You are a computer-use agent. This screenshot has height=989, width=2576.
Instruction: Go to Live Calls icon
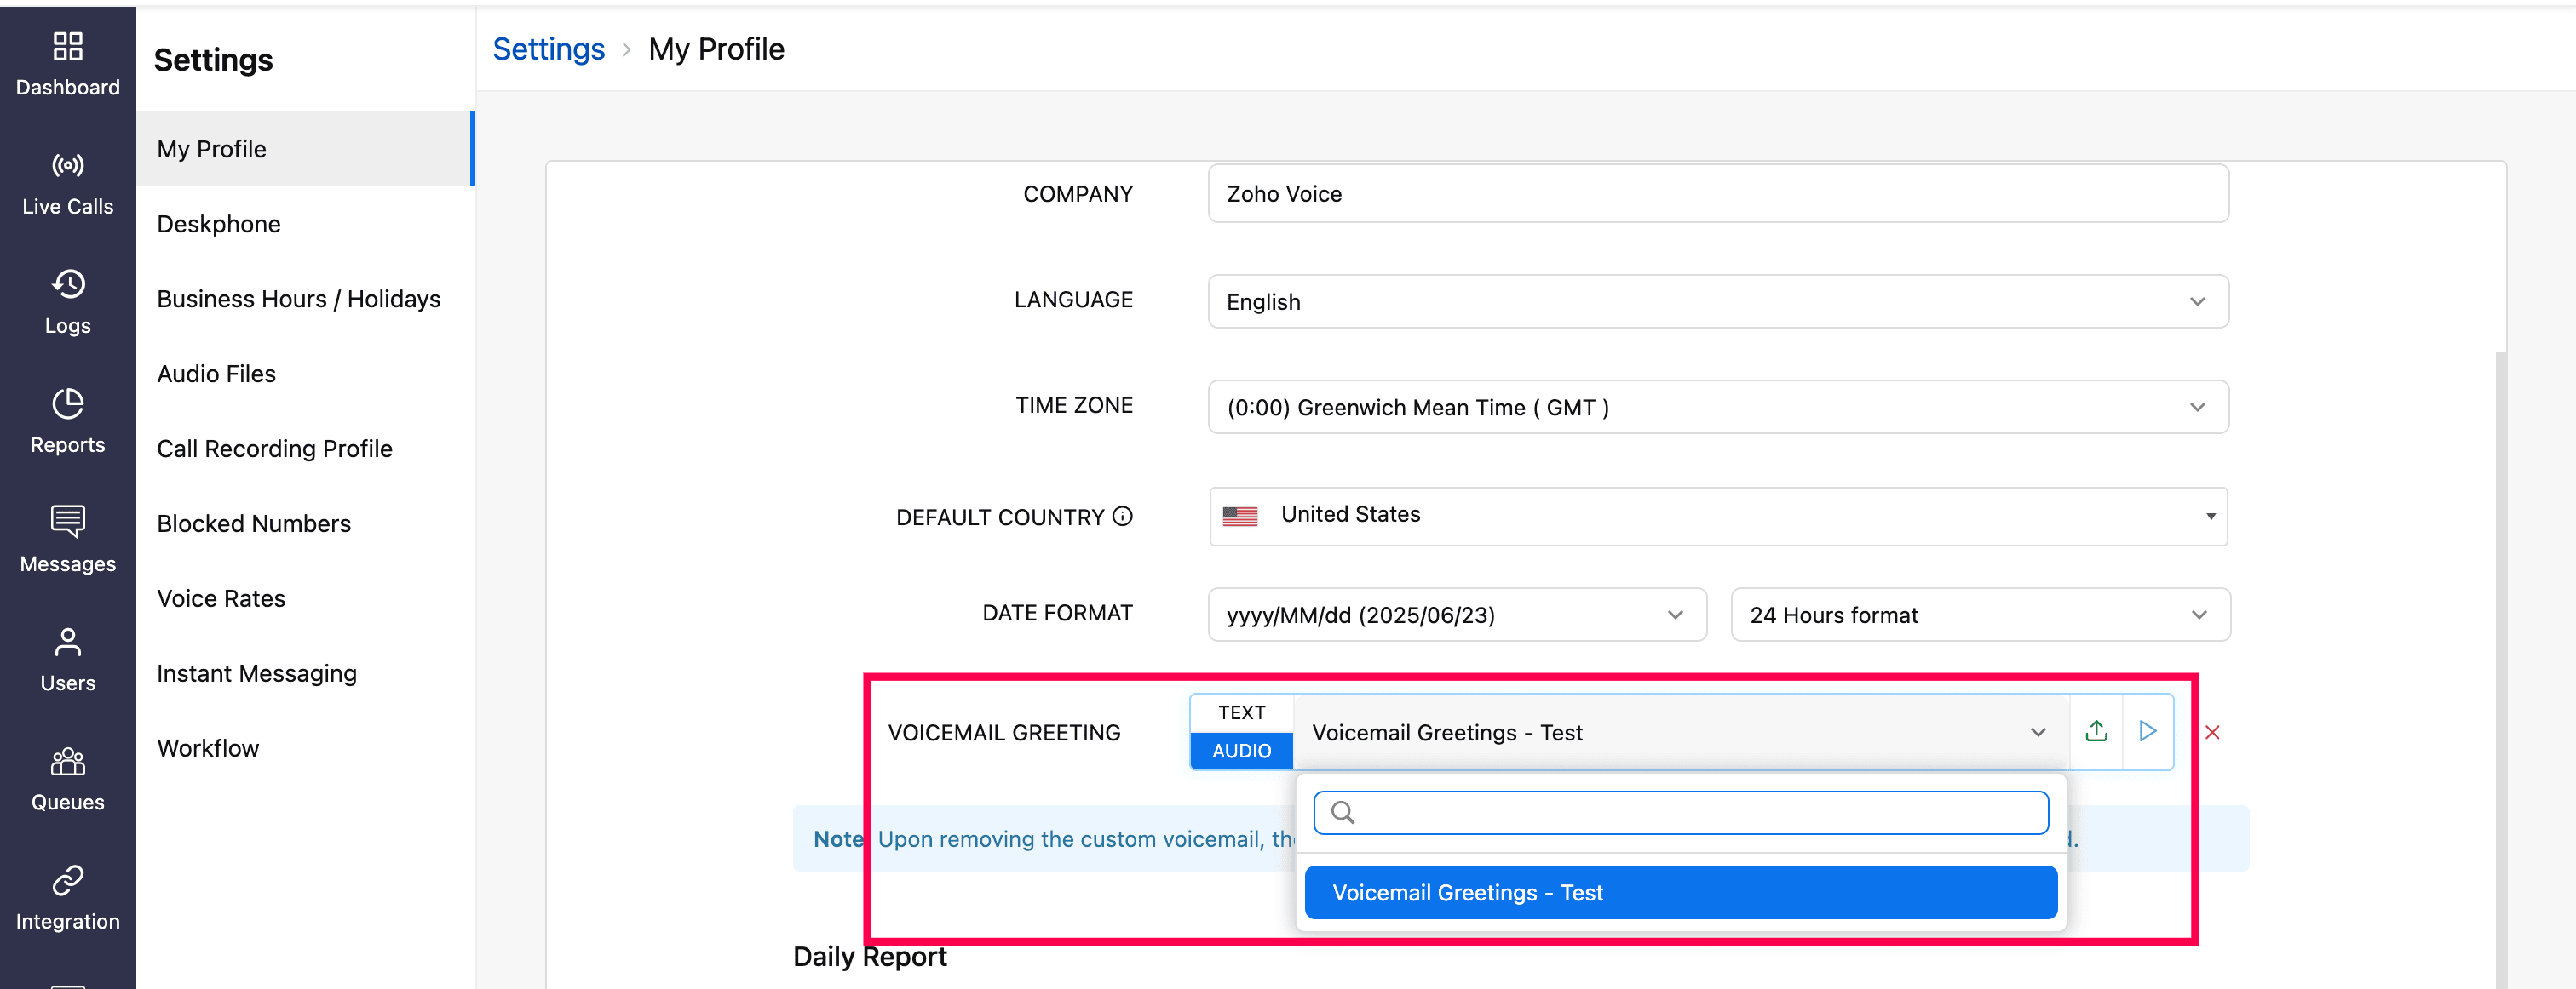pos(67,166)
